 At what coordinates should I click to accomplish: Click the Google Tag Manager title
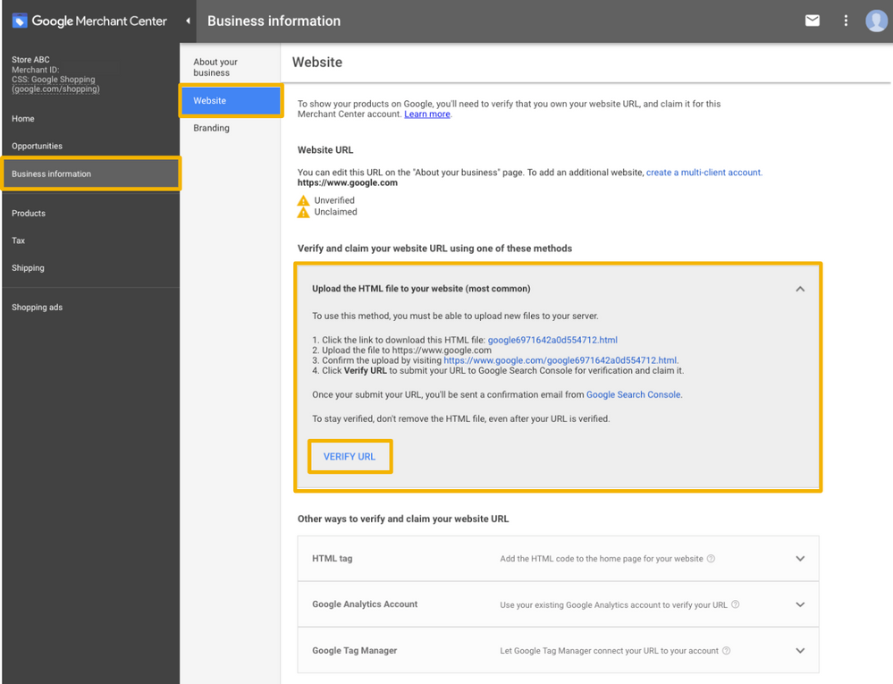point(354,650)
